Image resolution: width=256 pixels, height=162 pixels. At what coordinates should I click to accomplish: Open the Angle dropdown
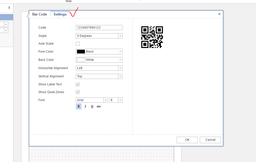point(120,36)
